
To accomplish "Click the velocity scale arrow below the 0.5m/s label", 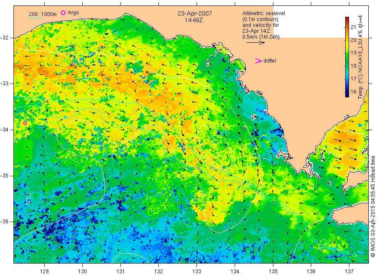I will 256,43.
